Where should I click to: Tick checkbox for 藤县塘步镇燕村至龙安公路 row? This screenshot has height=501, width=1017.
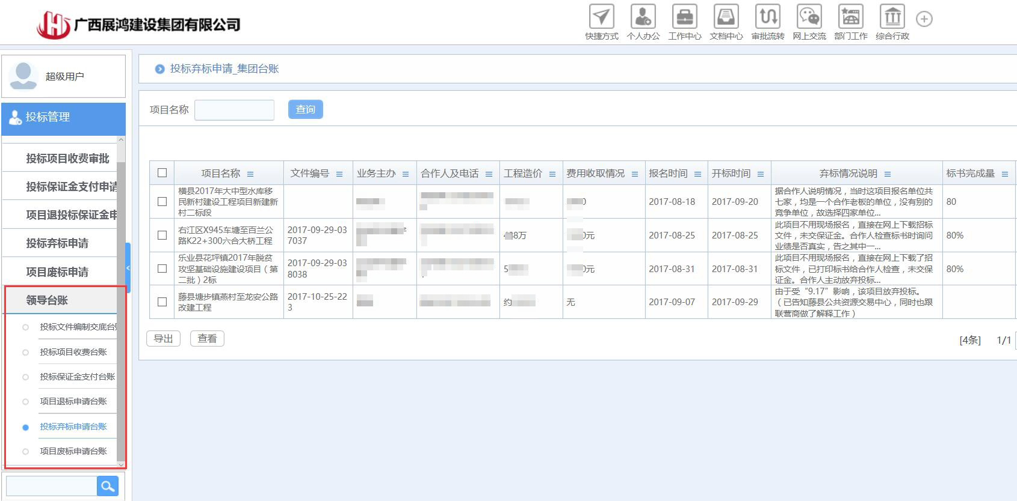click(x=162, y=302)
